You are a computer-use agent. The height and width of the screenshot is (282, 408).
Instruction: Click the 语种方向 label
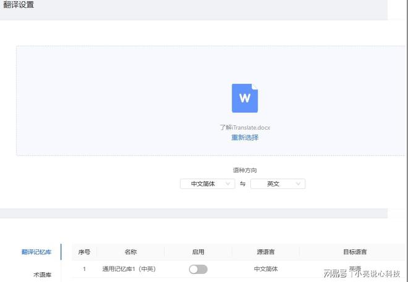[245, 170]
